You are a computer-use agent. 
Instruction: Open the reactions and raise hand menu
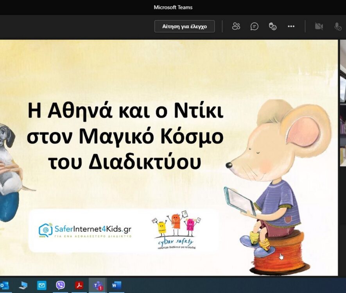tap(273, 27)
